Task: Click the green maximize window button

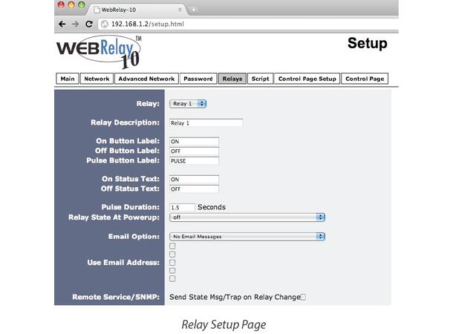Action: tap(82, 5)
